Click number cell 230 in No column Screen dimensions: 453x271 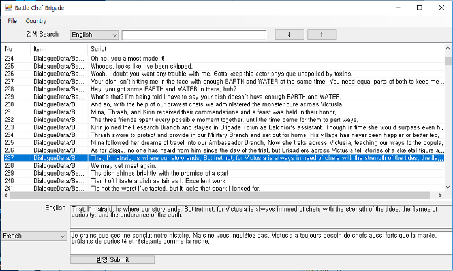pos(9,104)
